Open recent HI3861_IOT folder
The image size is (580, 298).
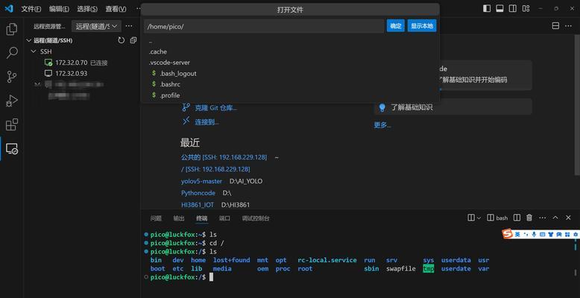tap(198, 205)
